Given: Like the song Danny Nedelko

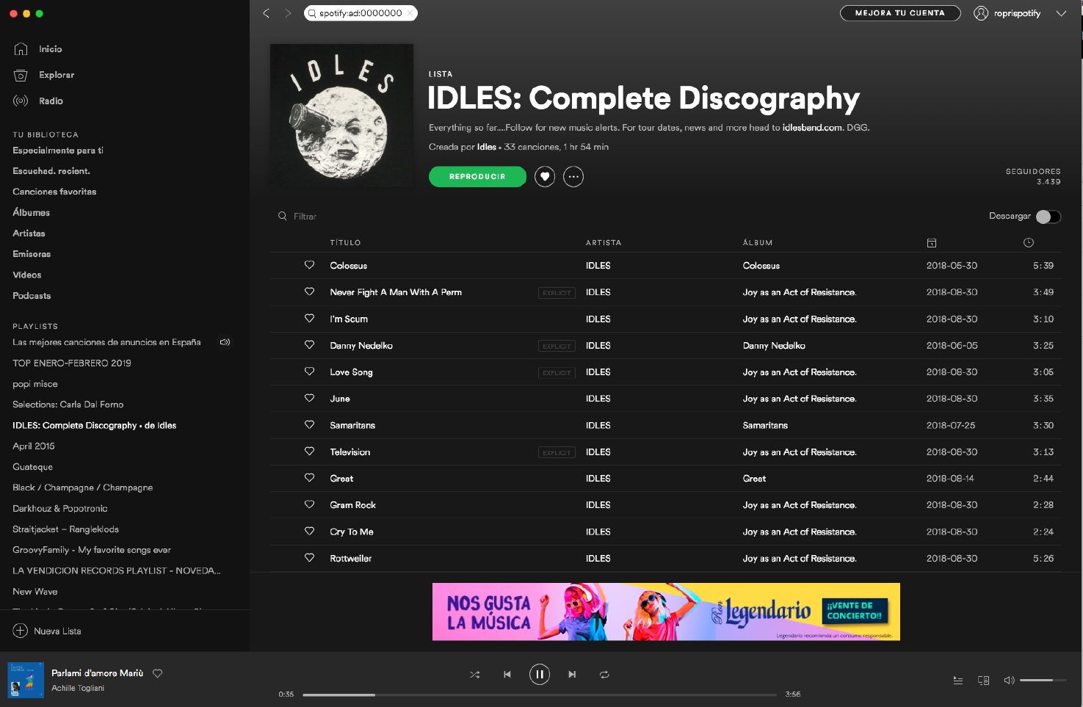Looking at the screenshot, I should [x=309, y=345].
